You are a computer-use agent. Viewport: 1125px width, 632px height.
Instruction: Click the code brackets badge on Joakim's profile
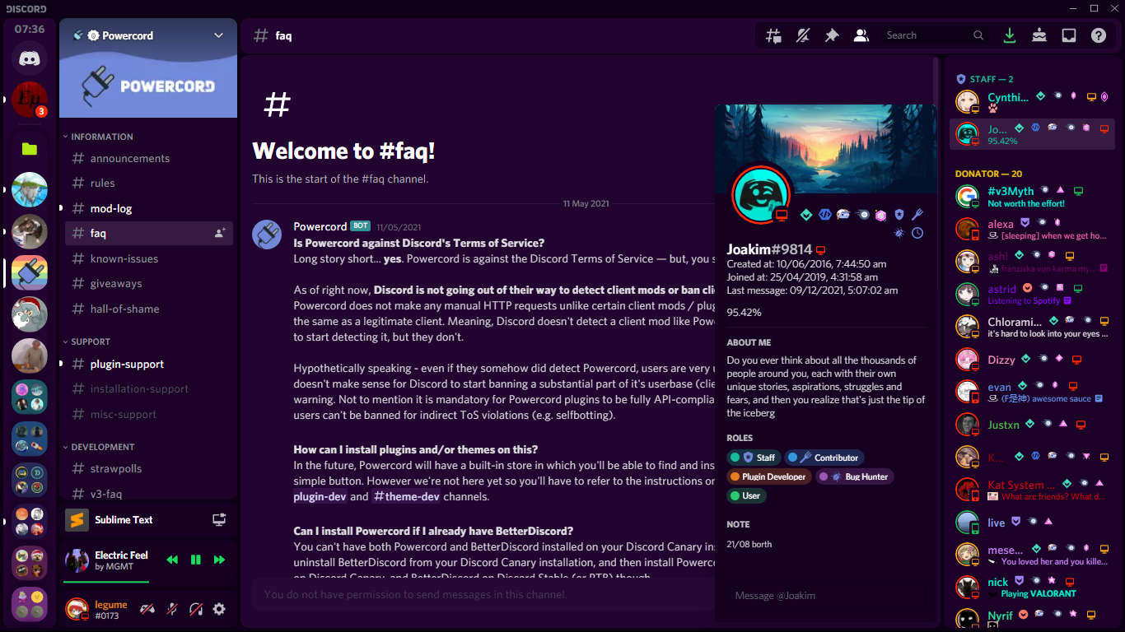pyautogui.click(x=824, y=215)
